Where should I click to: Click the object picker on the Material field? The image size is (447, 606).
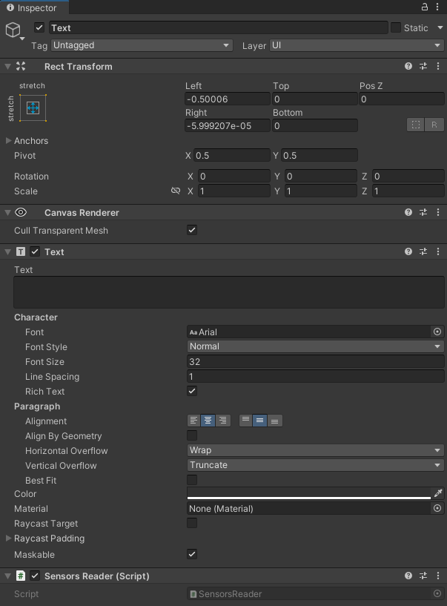(x=437, y=508)
